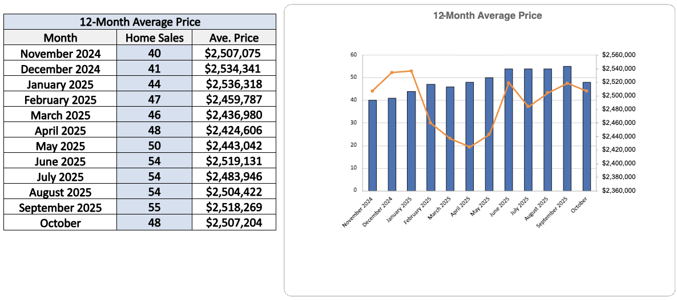Image resolution: width=677 pixels, height=300 pixels.
Task: Select the November 2024 bar in chart
Action: [373, 145]
